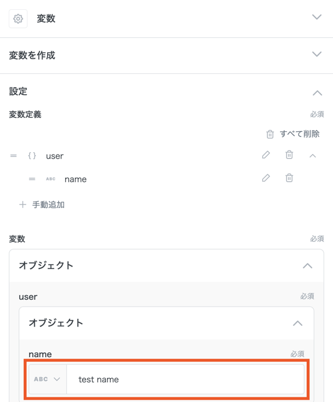Edit the user variable with pencil icon
The width and height of the screenshot is (333, 402).
[266, 155]
